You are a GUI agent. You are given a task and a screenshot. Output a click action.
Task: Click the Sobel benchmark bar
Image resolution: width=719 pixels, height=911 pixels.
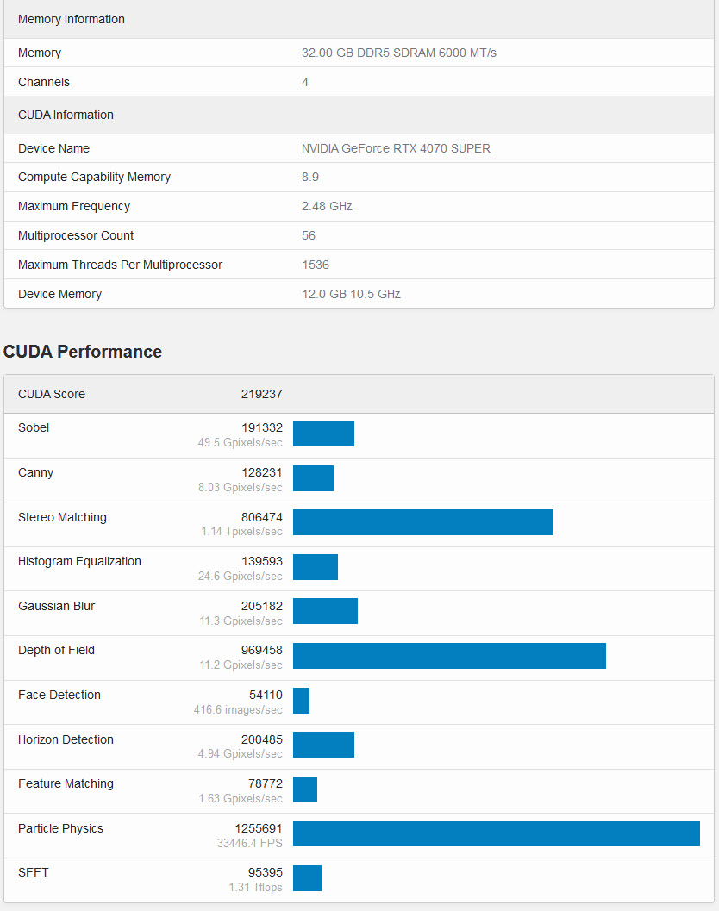click(323, 434)
